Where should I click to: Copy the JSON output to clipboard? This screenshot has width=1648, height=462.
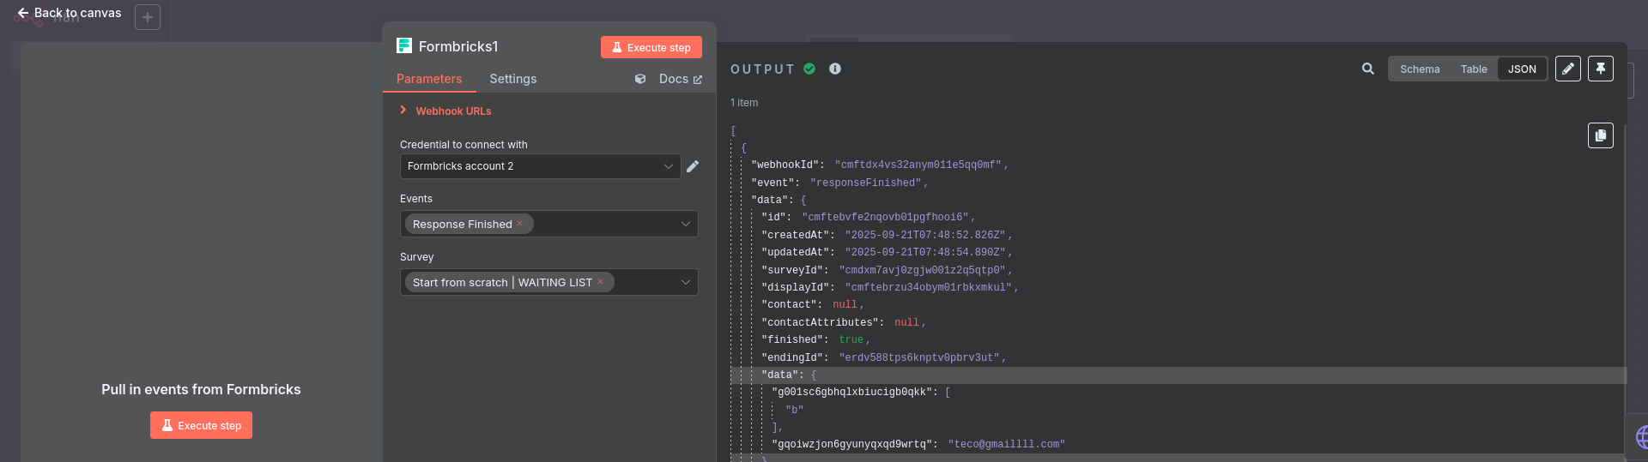(x=1601, y=135)
